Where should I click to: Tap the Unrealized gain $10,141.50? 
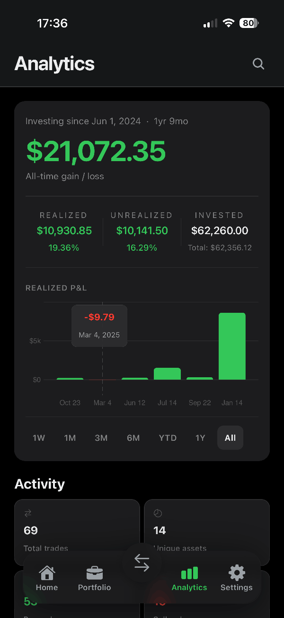pos(142,231)
